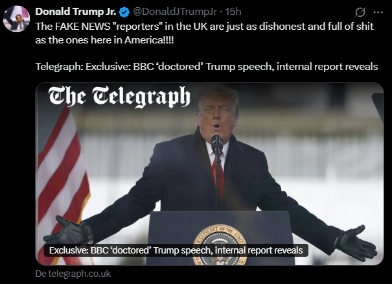Click the blue verified checkmark badge
The image size is (392, 284).
click(124, 12)
